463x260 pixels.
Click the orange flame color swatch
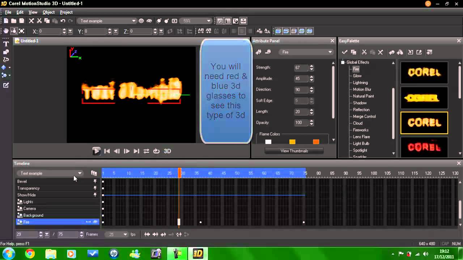tap(316, 142)
